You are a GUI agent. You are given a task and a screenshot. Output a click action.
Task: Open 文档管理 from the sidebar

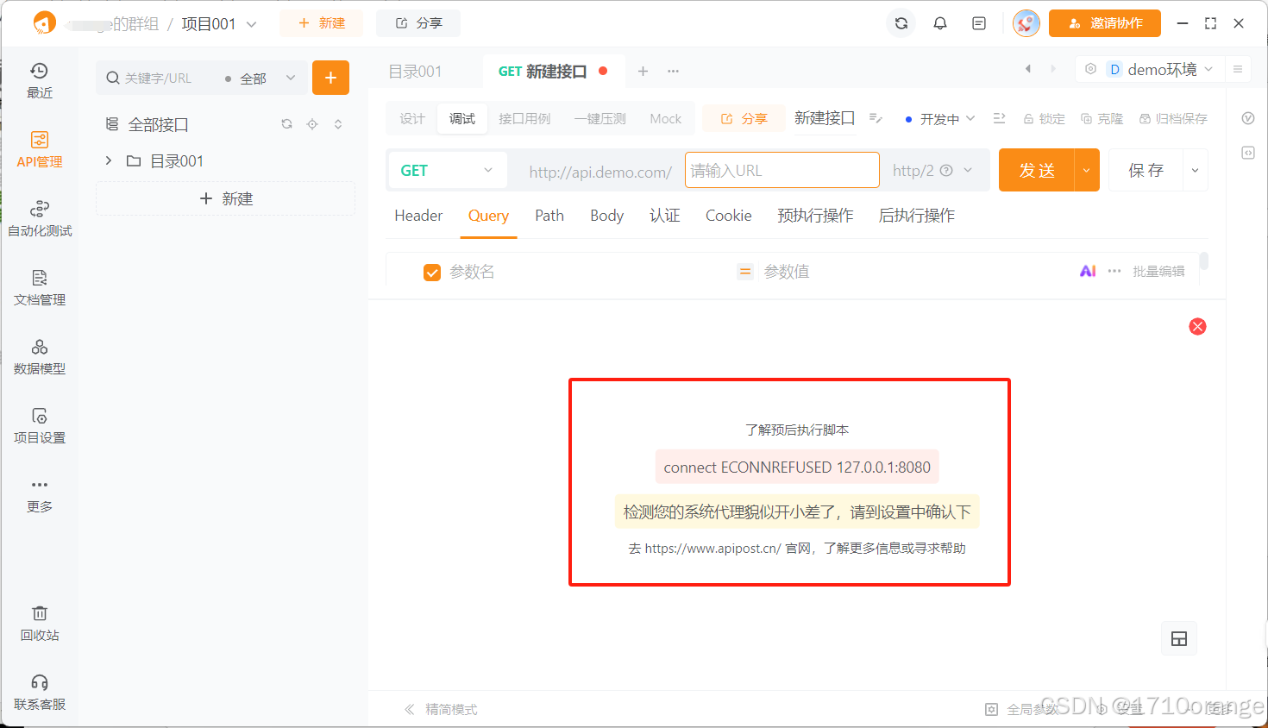point(39,288)
